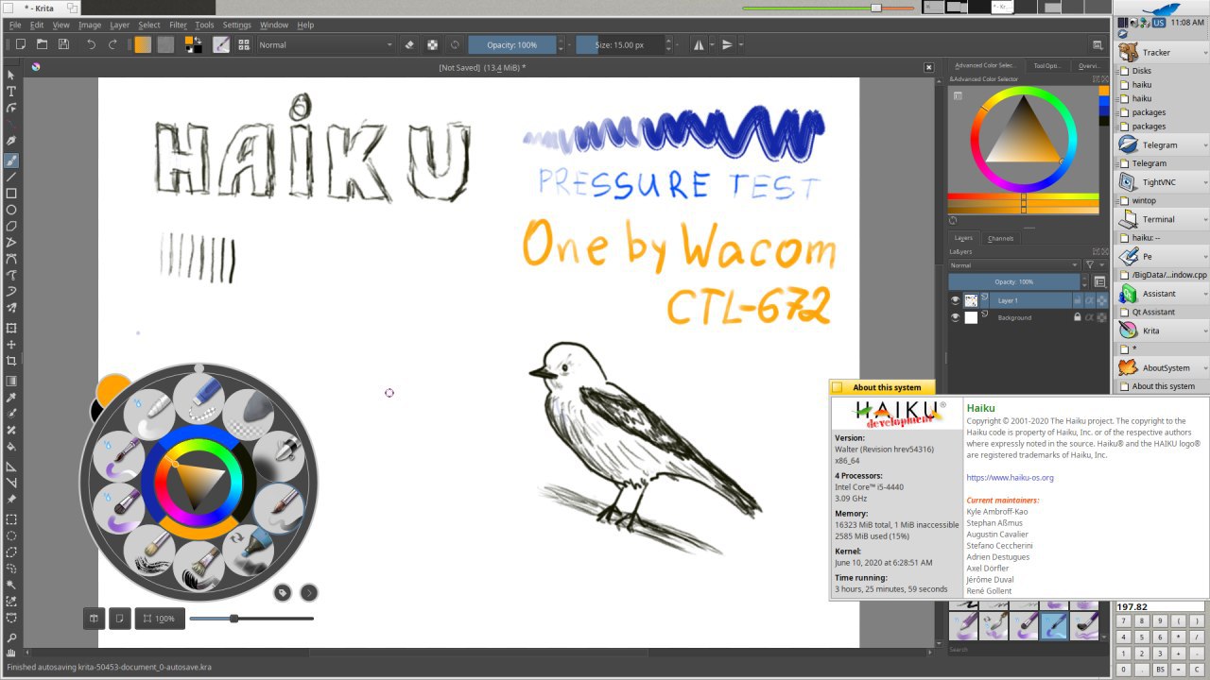Expand the TightVNC entry in the Deskbar
Screen dimensions: 1210x680
[1205, 182]
